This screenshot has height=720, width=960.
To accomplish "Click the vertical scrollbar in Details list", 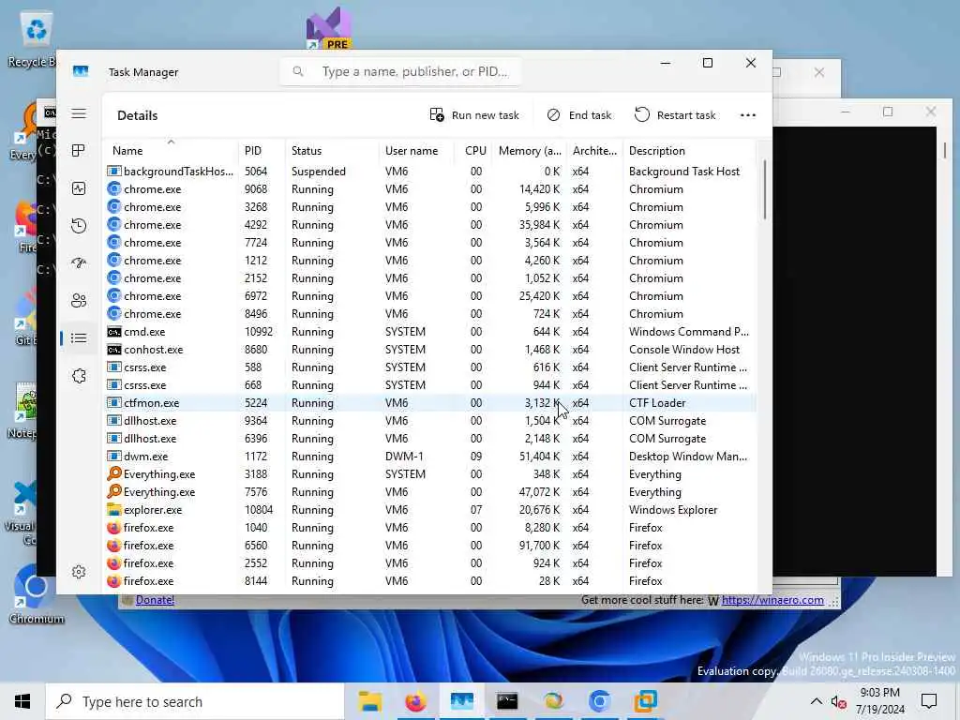I will coord(764,189).
